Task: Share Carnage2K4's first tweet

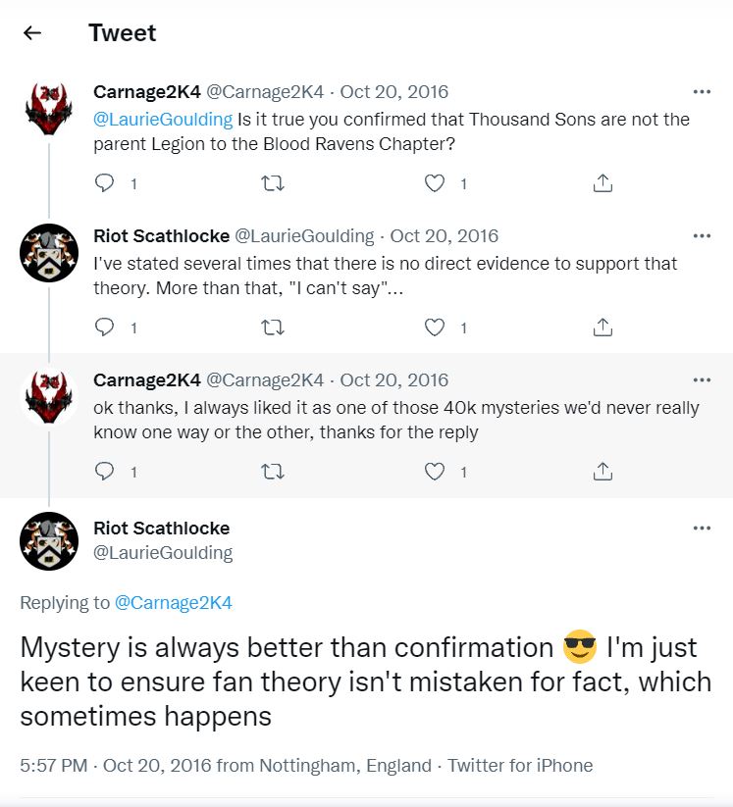Action: click(x=603, y=183)
